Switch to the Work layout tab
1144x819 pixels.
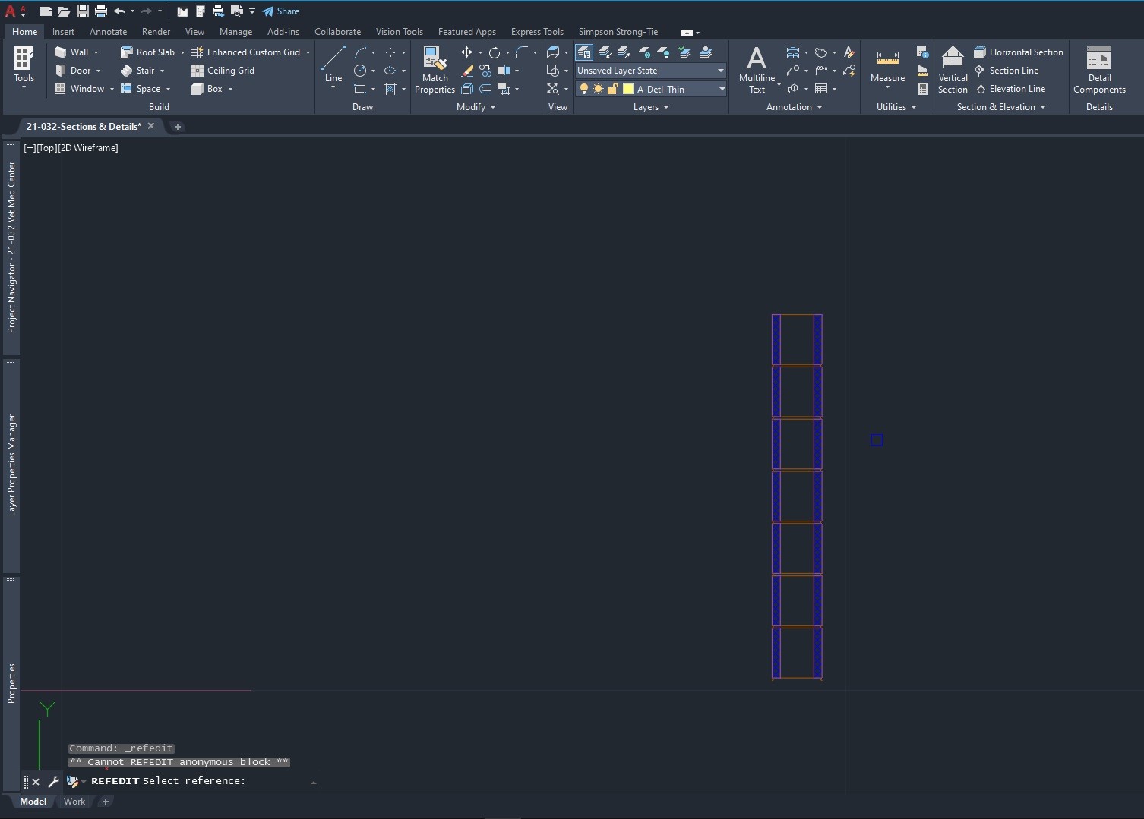74,802
